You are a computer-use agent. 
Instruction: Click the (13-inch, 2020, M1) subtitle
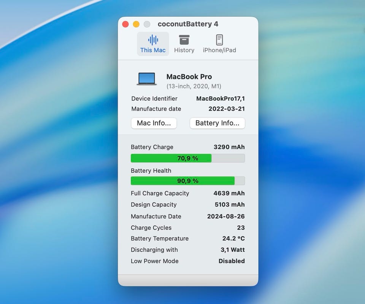194,86
